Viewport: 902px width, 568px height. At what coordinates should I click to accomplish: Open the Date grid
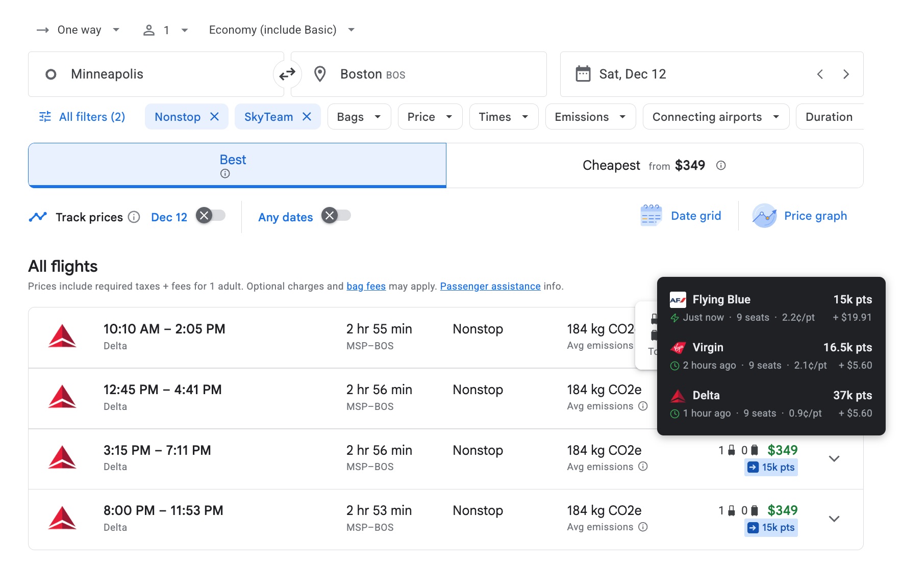(681, 216)
